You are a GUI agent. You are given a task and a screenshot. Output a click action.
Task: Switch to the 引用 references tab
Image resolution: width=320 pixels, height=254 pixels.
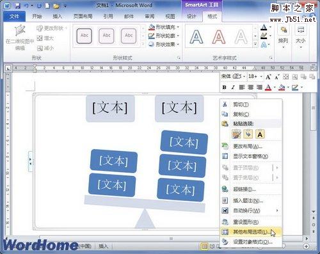(x=108, y=17)
